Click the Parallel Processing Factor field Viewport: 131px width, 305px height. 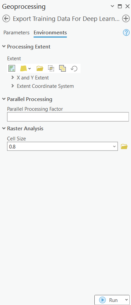pyautogui.click(x=68, y=117)
